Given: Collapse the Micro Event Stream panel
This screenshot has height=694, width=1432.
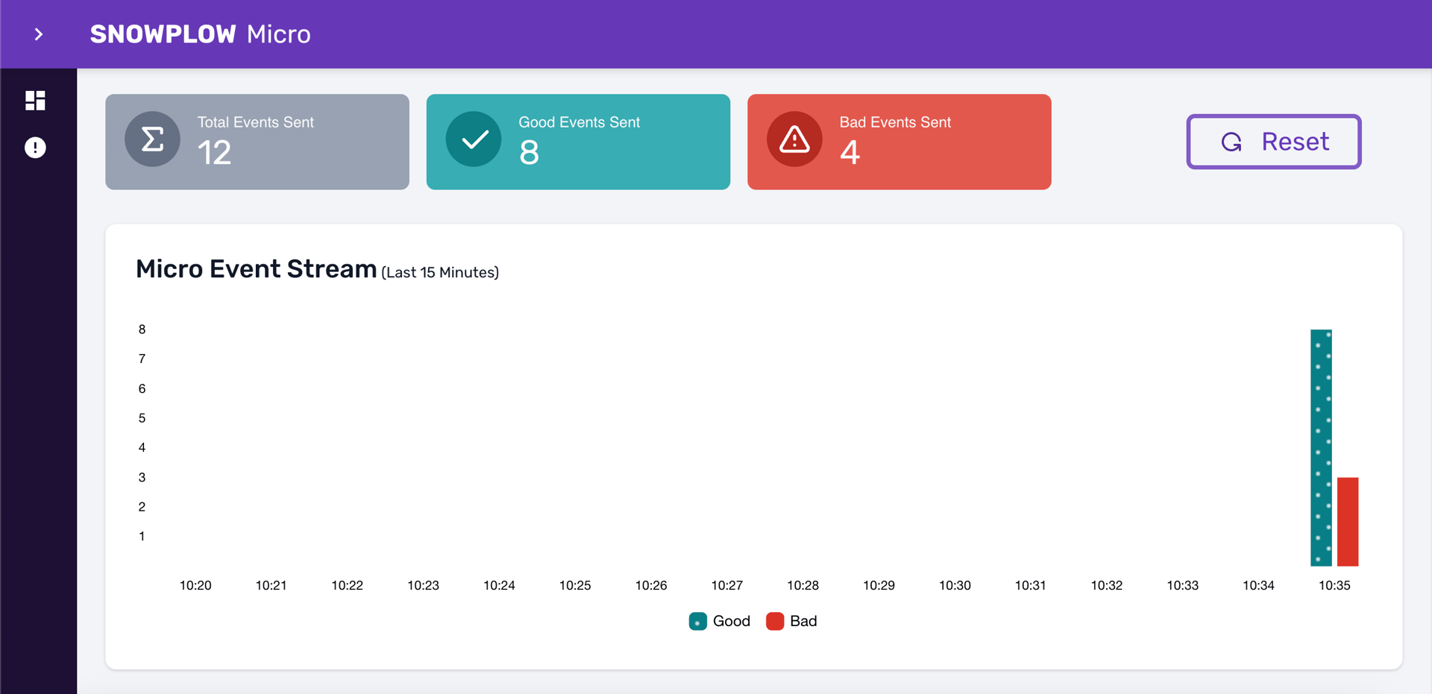Looking at the screenshot, I should [x=255, y=268].
